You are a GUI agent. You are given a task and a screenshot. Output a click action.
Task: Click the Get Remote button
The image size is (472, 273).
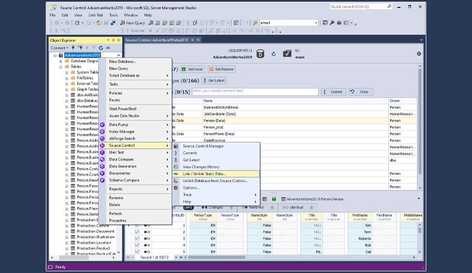(221, 69)
